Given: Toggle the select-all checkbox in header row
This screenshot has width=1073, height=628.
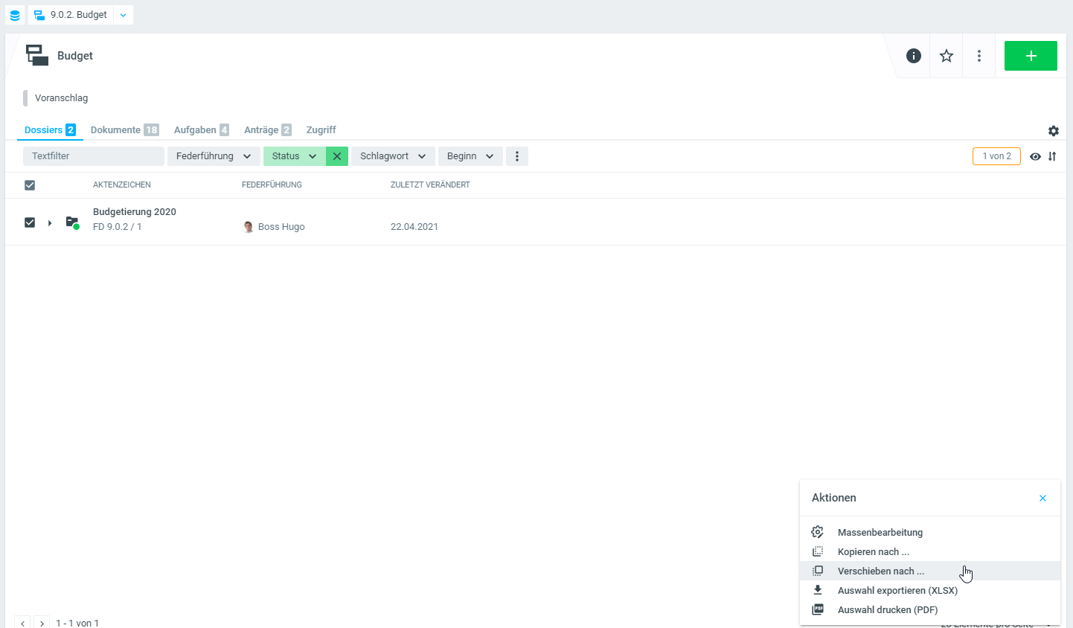Looking at the screenshot, I should [30, 185].
